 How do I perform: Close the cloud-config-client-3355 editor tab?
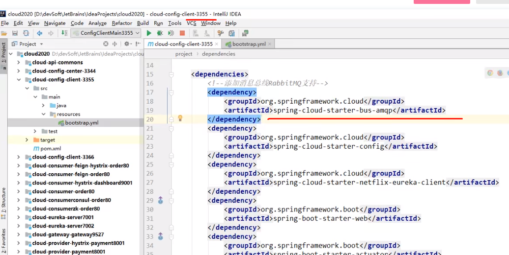[x=217, y=44]
